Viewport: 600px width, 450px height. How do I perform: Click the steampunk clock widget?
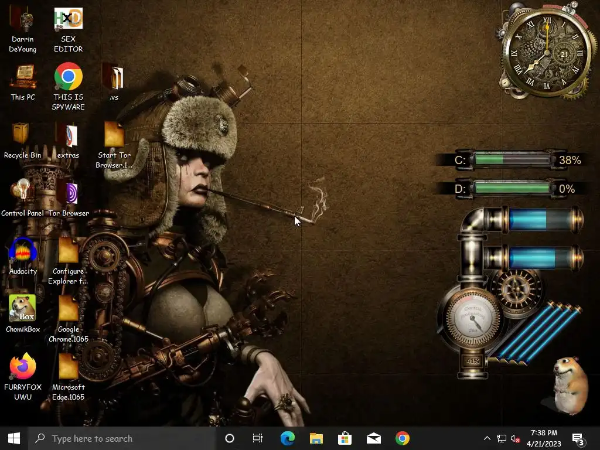(547, 52)
